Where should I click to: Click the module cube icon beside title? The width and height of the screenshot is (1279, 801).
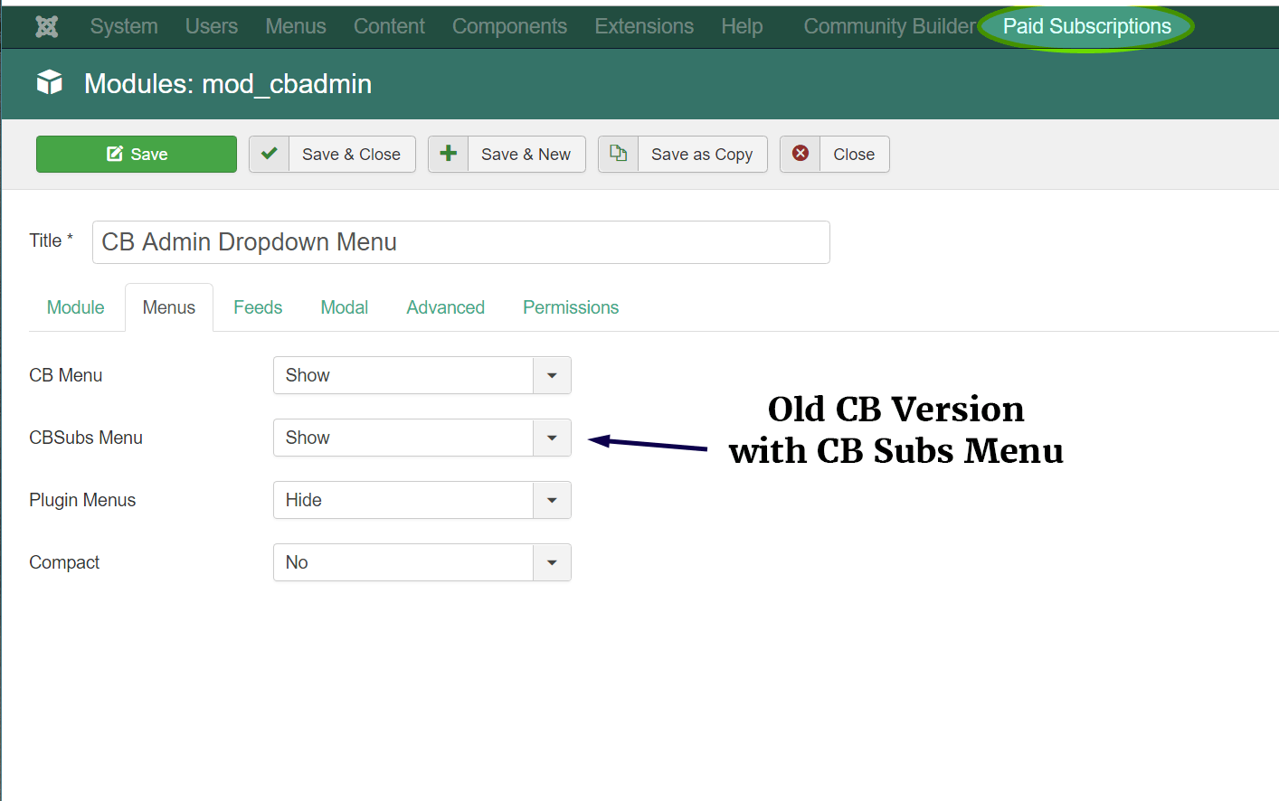(x=50, y=82)
